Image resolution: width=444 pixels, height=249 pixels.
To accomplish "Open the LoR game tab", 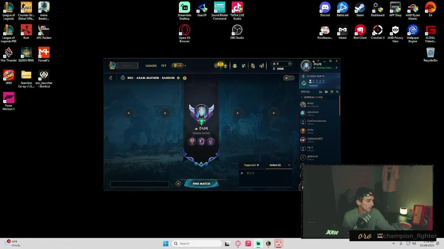I will click(178, 66).
